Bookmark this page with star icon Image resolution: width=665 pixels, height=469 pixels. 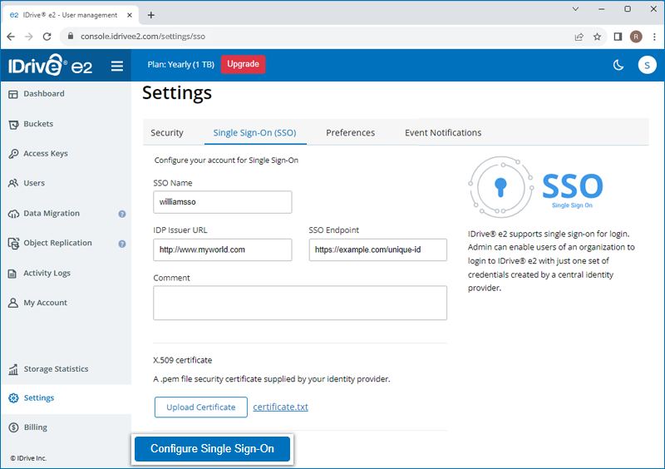597,37
